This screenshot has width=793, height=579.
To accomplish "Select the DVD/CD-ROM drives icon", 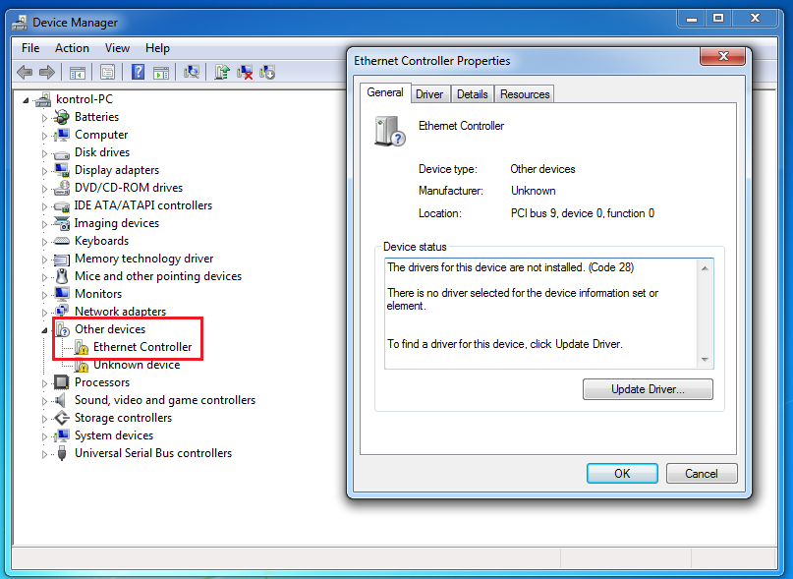I will tap(61, 188).
